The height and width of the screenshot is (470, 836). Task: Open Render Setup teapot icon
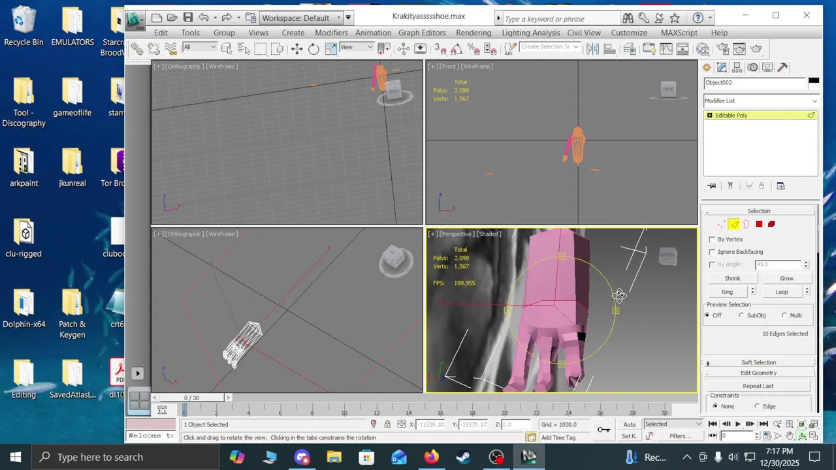point(722,48)
